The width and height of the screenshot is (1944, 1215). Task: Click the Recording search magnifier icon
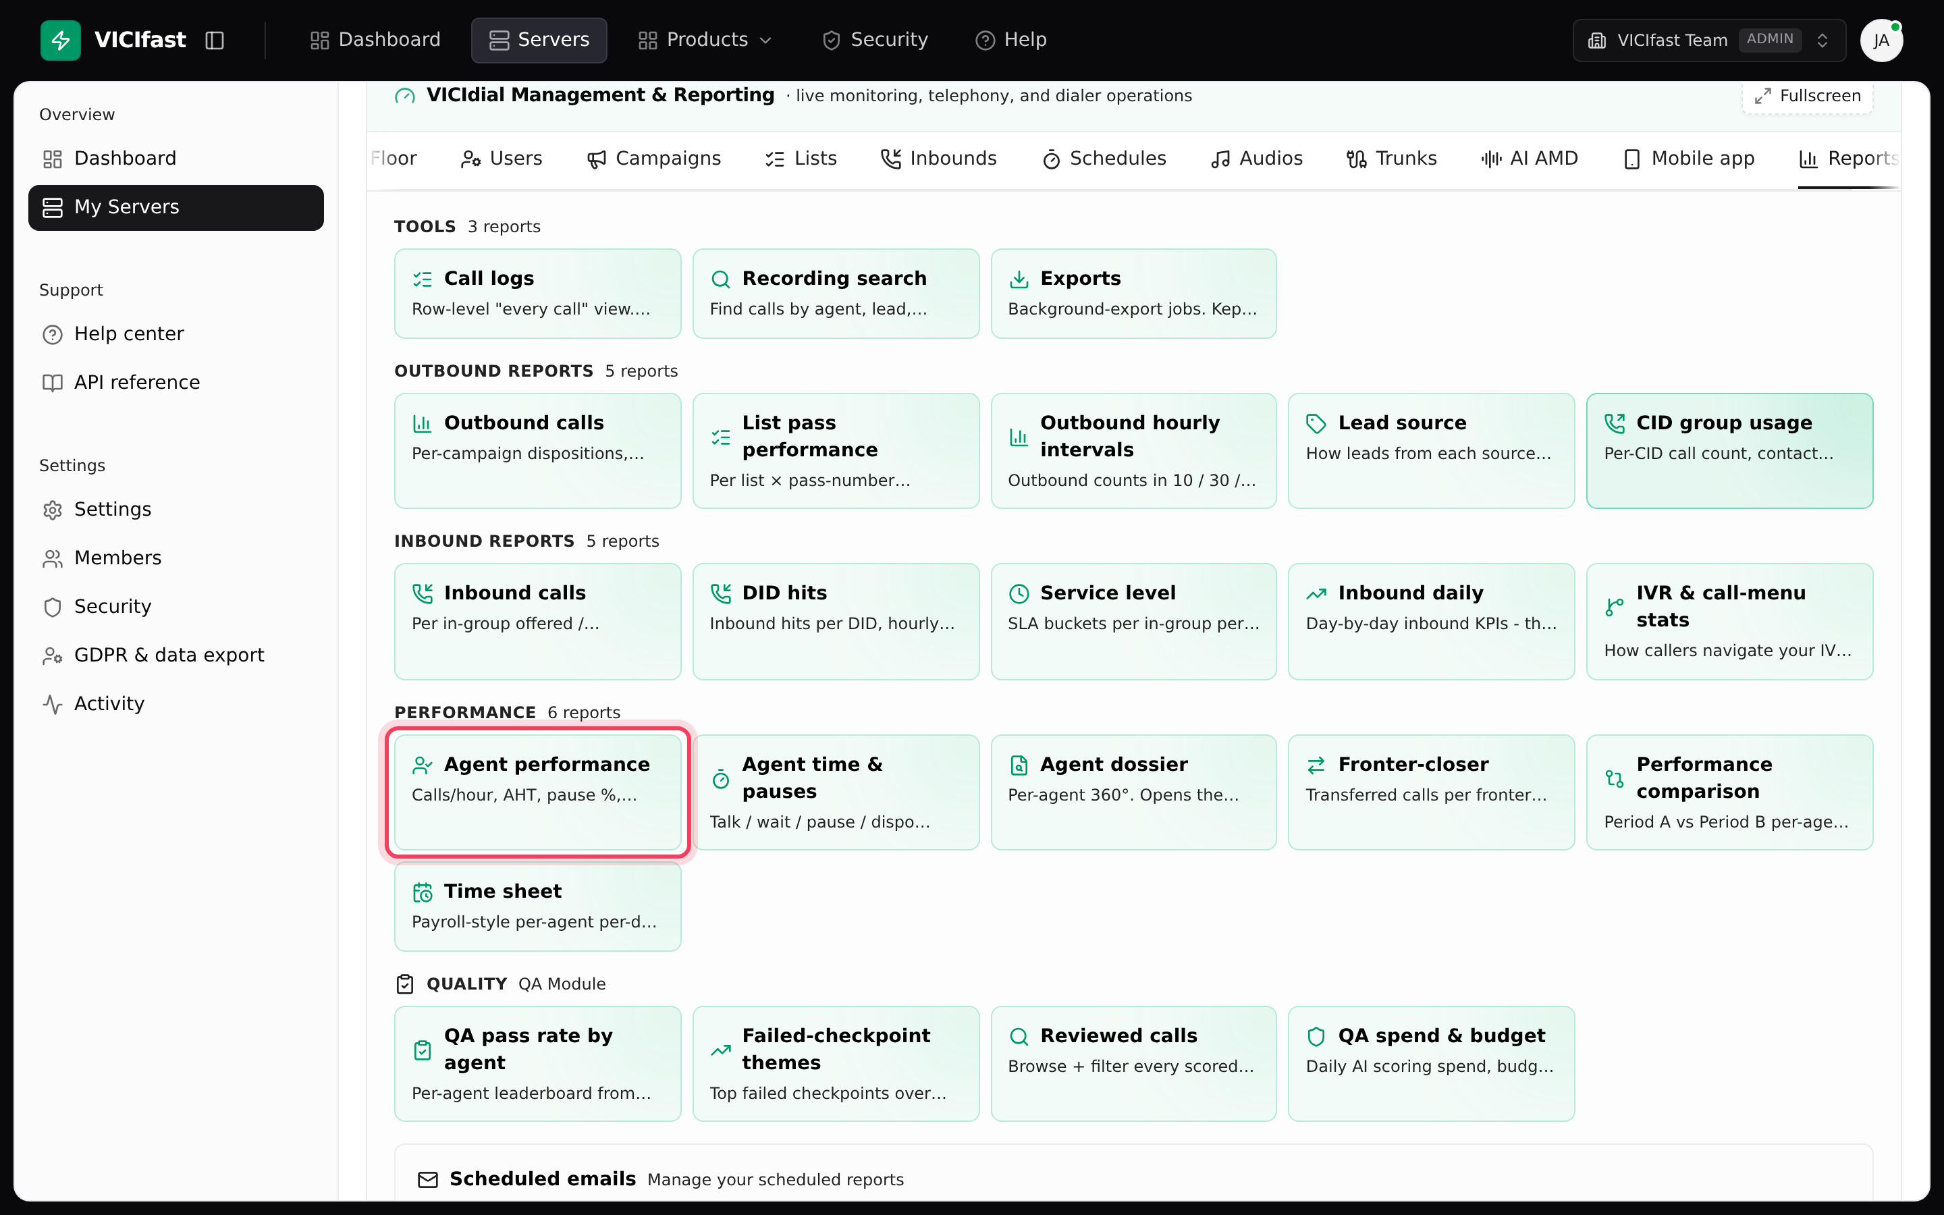(x=721, y=279)
